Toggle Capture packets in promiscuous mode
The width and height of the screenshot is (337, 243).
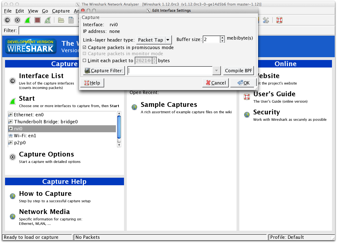(85, 47)
